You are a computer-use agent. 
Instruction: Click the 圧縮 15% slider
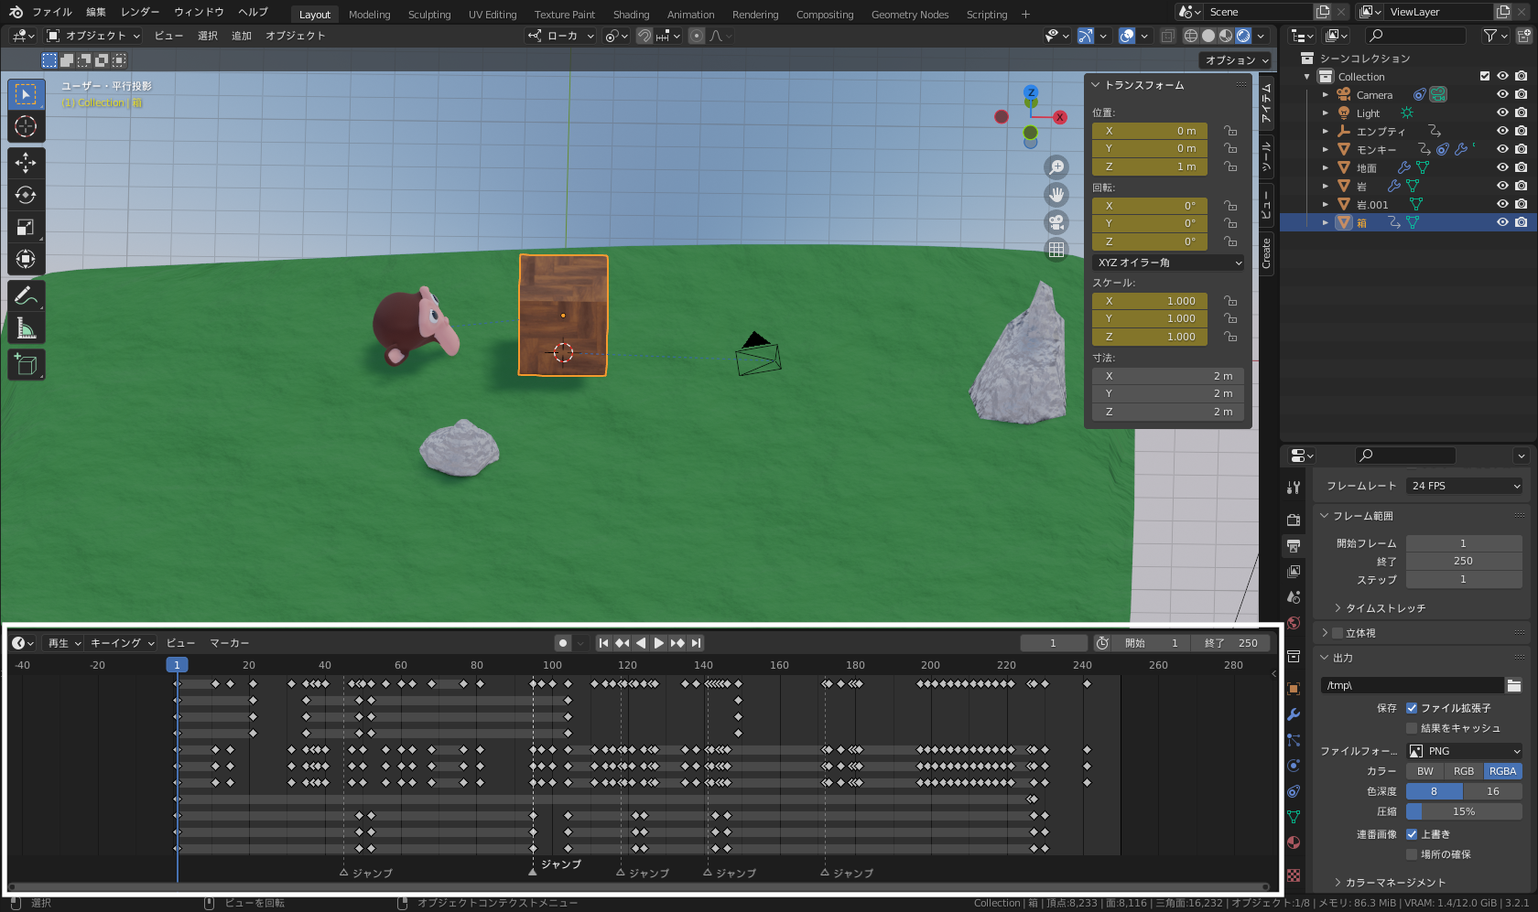click(x=1463, y=811)
